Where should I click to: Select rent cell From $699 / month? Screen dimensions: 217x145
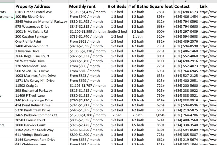[x=87, y=81]
